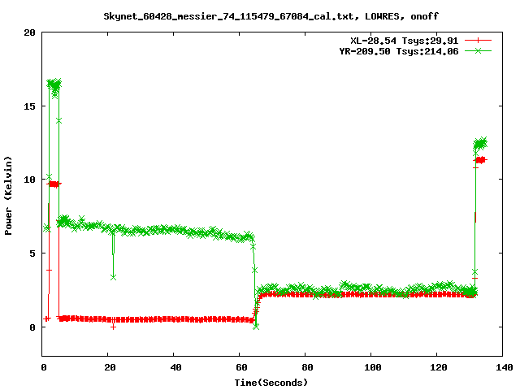The width and height of the screenshot is (520, 390).
Task: Click the 'Time(Seconds)' x-axis label
Action: pyautogui.click(x=271, y=383)
